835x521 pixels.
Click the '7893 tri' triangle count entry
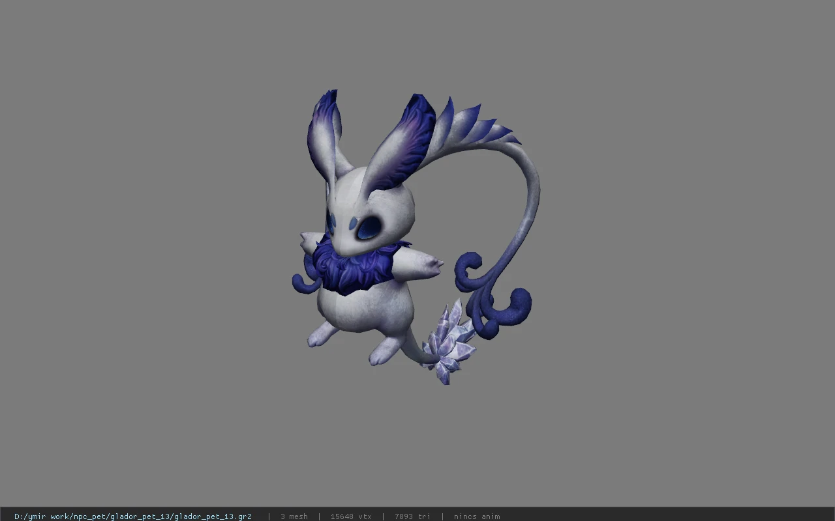(x=412, y=516)
